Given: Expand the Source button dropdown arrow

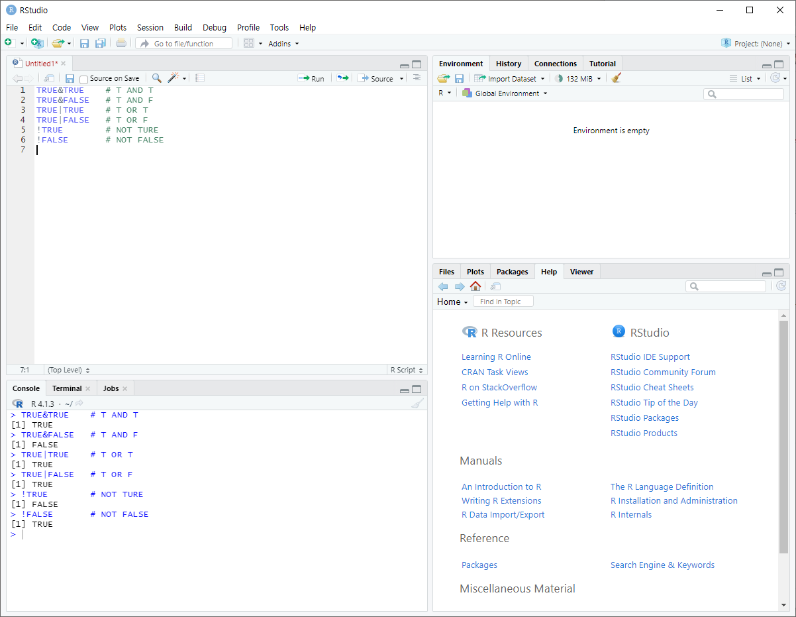Looking at the screenshot, I should [401, 79].
